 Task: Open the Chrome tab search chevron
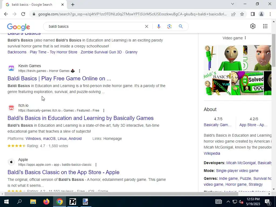point(233,4)
